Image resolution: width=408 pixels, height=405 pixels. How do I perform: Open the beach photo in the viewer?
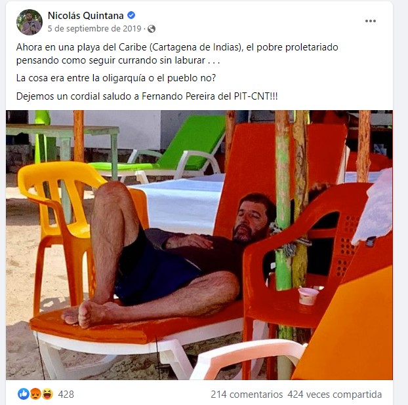(199, 245)
